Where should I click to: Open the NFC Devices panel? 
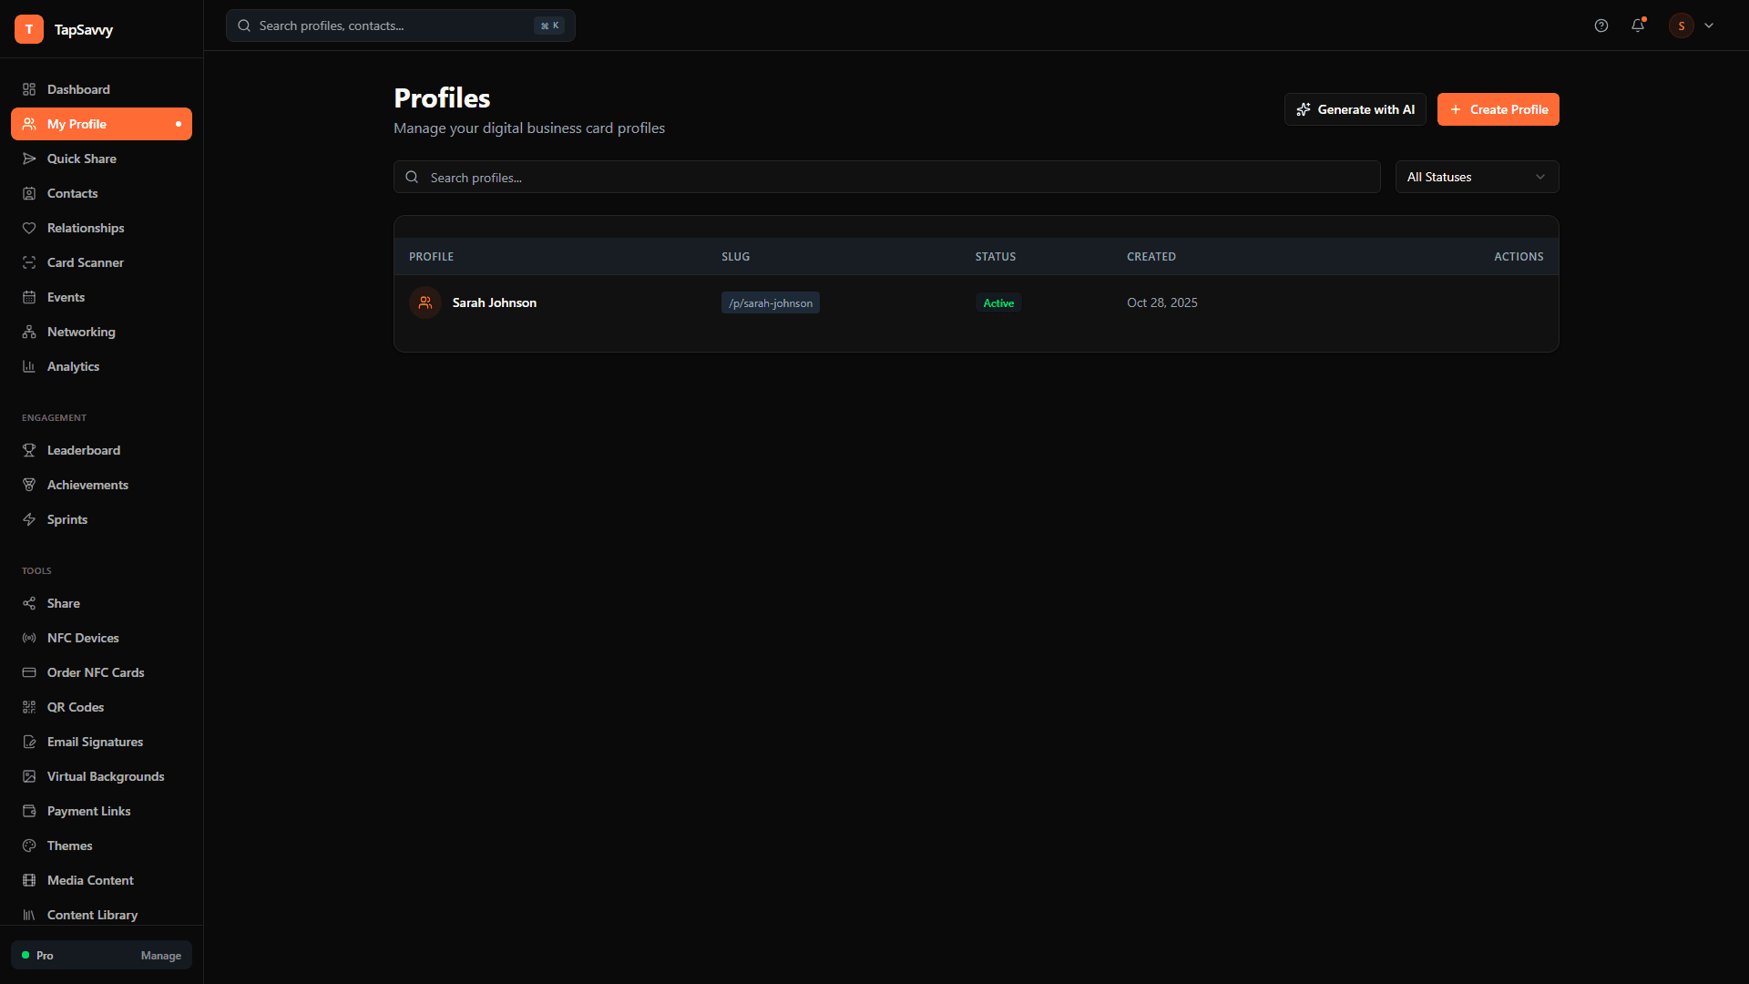83,638
